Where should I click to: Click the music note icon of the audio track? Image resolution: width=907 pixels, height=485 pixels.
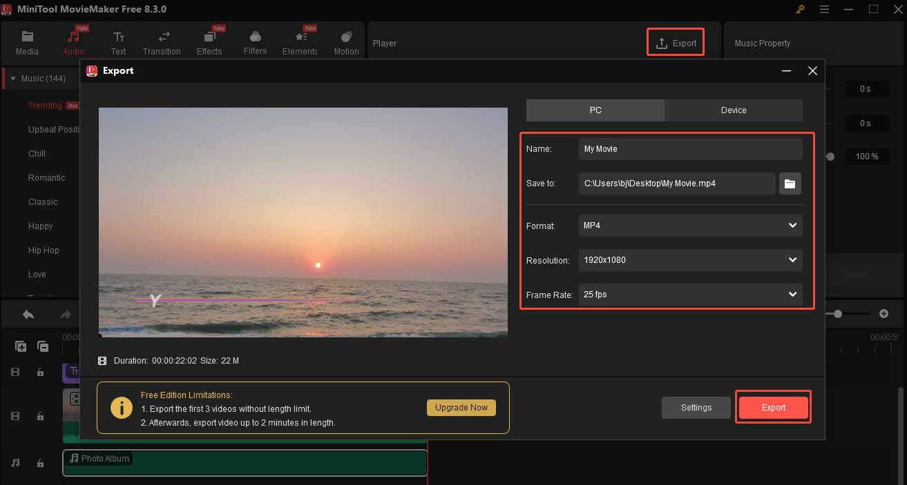[15, 463]
